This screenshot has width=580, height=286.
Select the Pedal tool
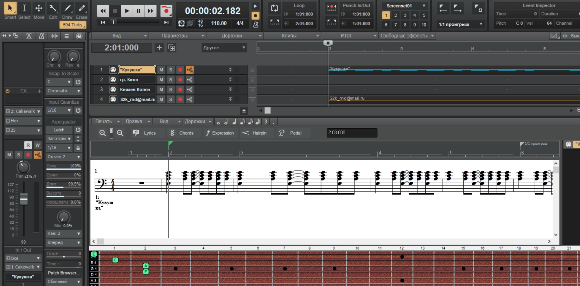pyautogui.click(x=290, y=133)
